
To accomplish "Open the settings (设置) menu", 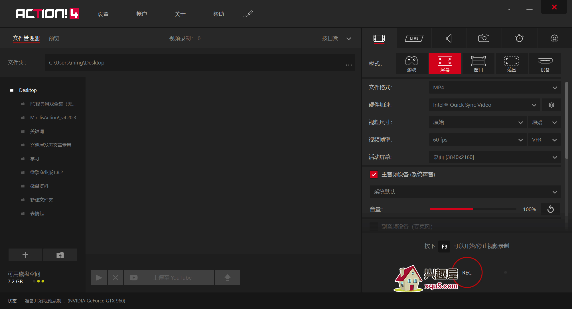I will (x=103, y=14).
